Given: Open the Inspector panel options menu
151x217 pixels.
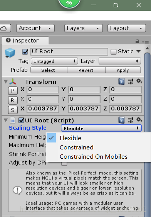Looking at the screenshot, I should pos(145,42).
